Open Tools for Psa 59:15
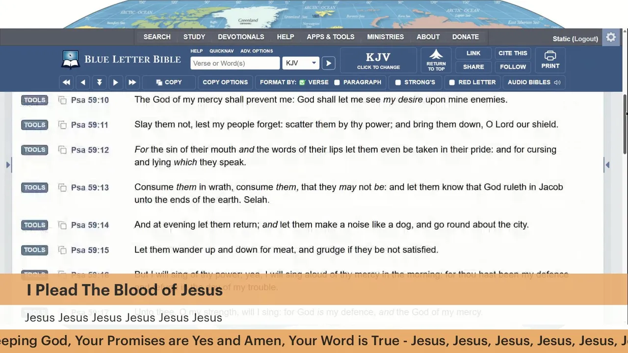 coord(34,250)
